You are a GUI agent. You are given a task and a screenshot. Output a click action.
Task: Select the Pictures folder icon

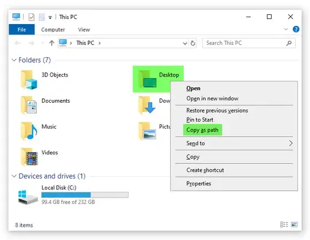point(147,131)
